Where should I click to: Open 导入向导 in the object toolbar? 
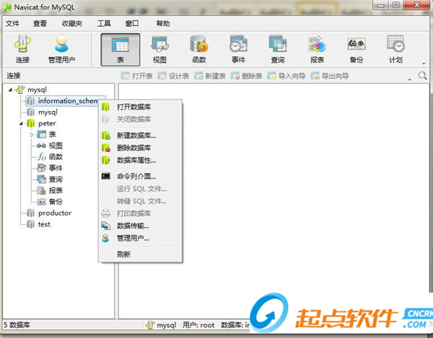287,76
